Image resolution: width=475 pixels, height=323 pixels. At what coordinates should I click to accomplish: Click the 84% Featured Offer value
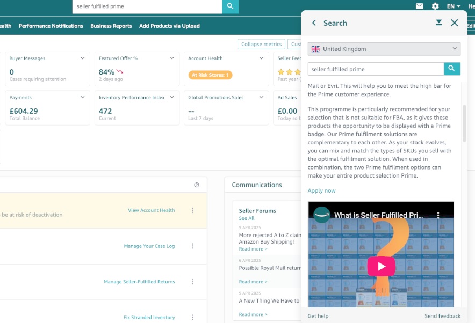click(106, 72)
